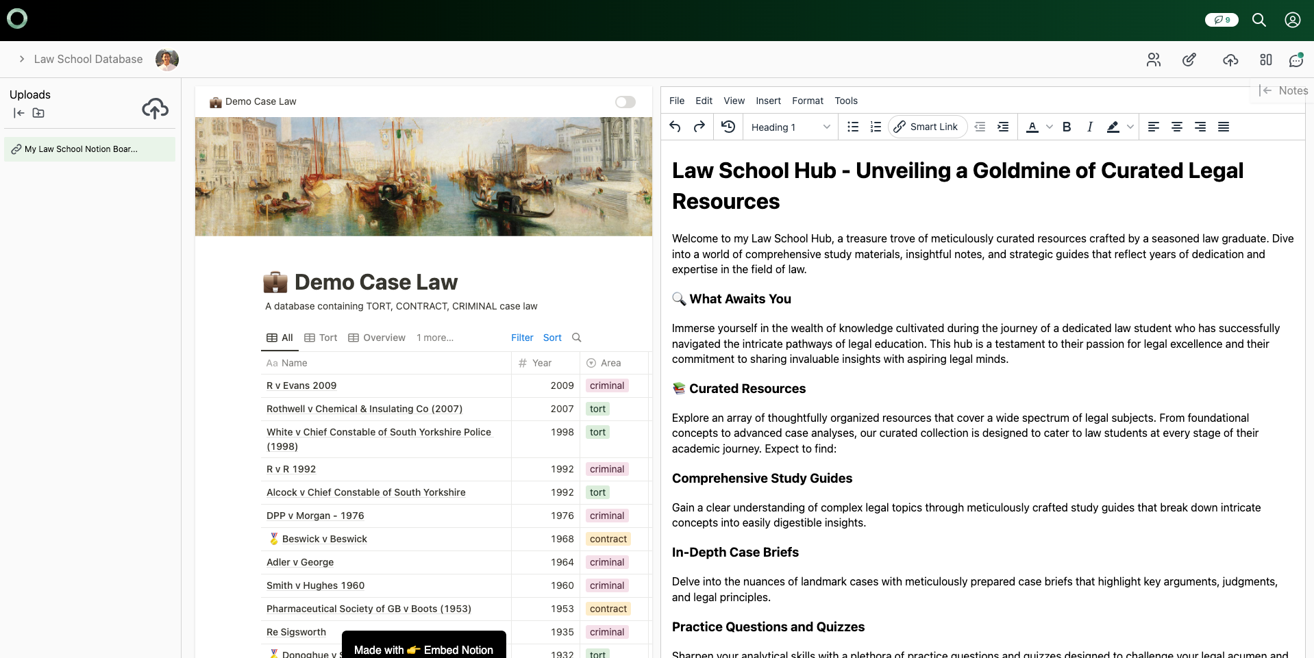Open highlight color dropdown arrow

[x=1130, y=127]
